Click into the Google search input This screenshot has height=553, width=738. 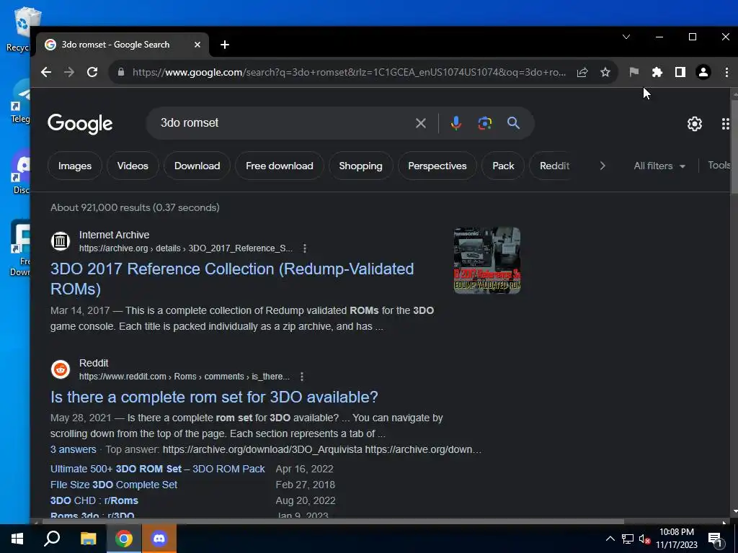point(283,123)
